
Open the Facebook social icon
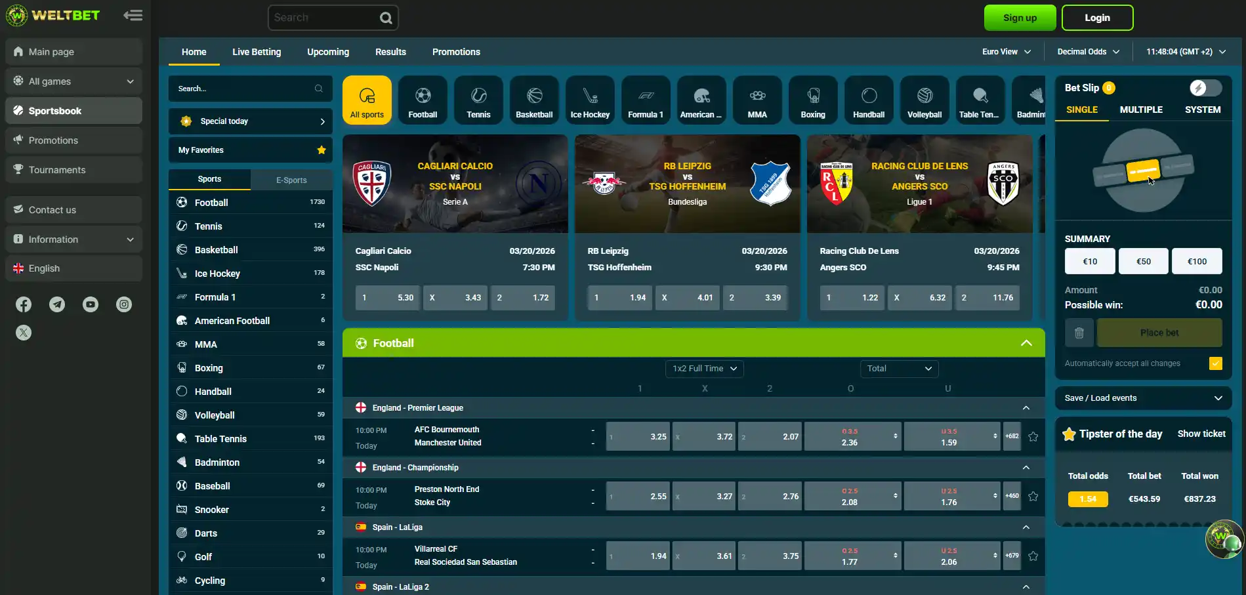tap(24, 304)
